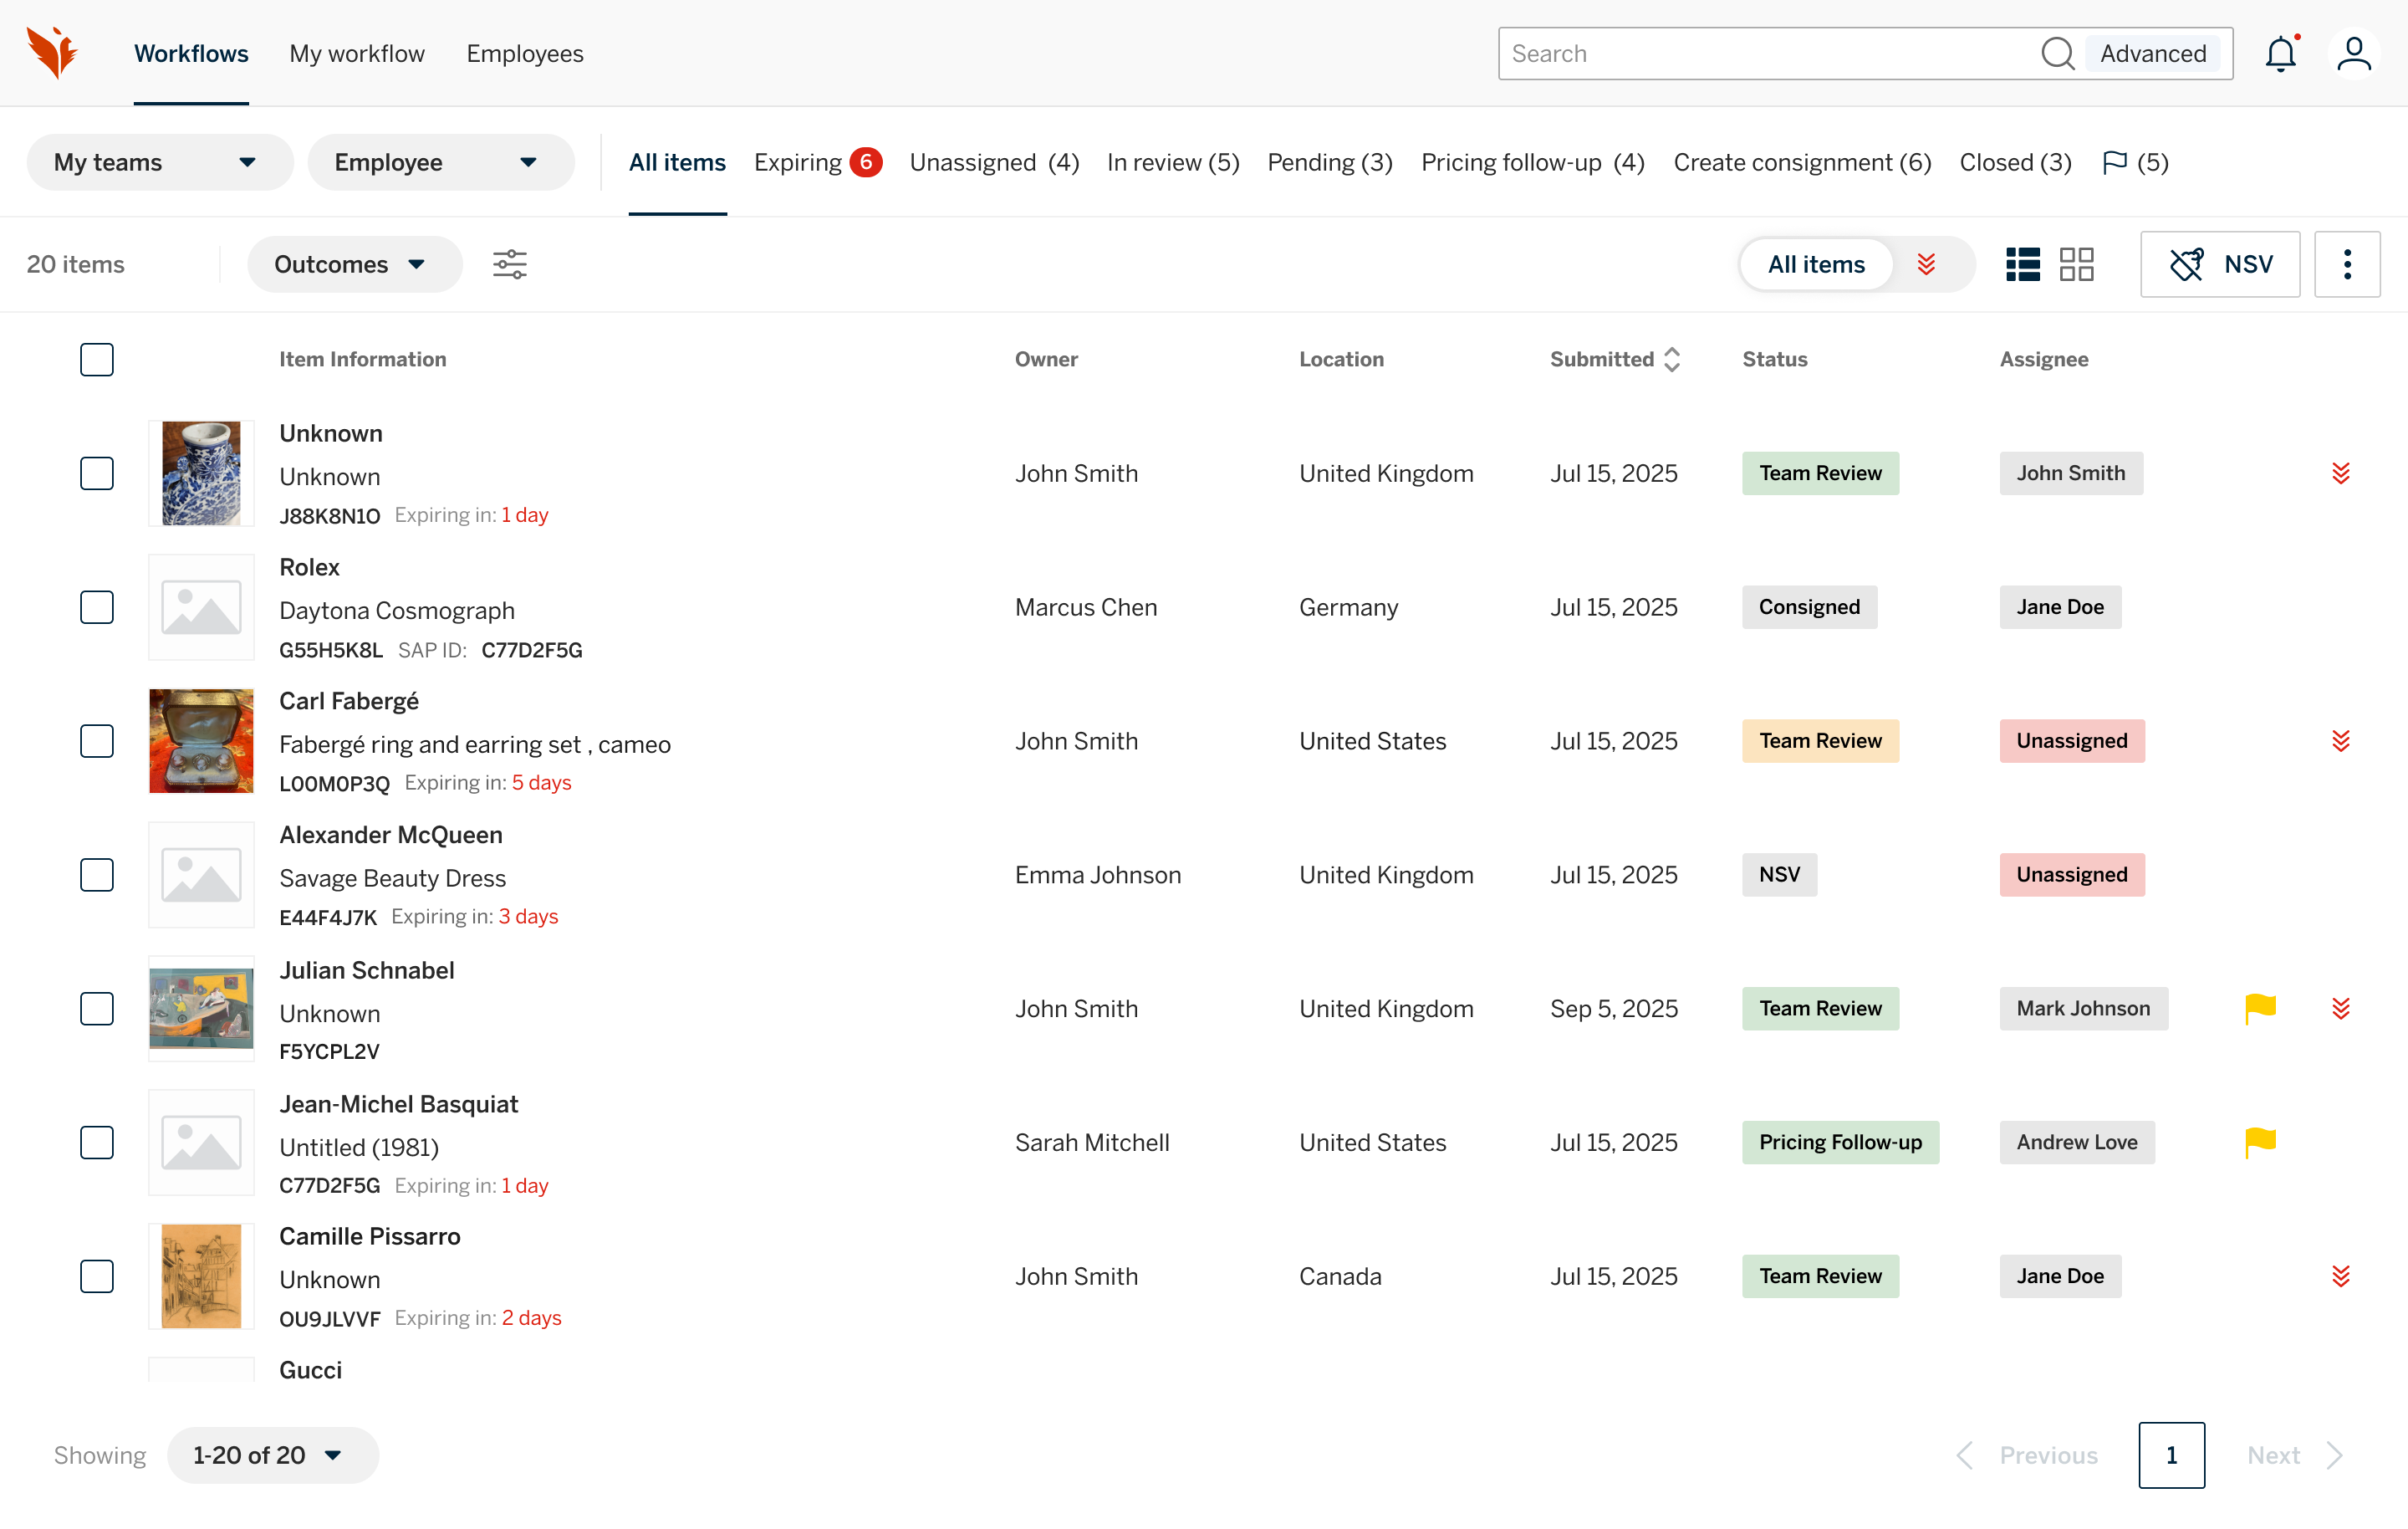Click the search magnifier icon
The width and height of the screenshot is (2408, 1529).
2057,53
